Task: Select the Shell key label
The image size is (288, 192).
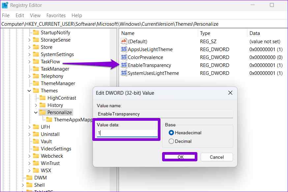Action: point(39,185)
